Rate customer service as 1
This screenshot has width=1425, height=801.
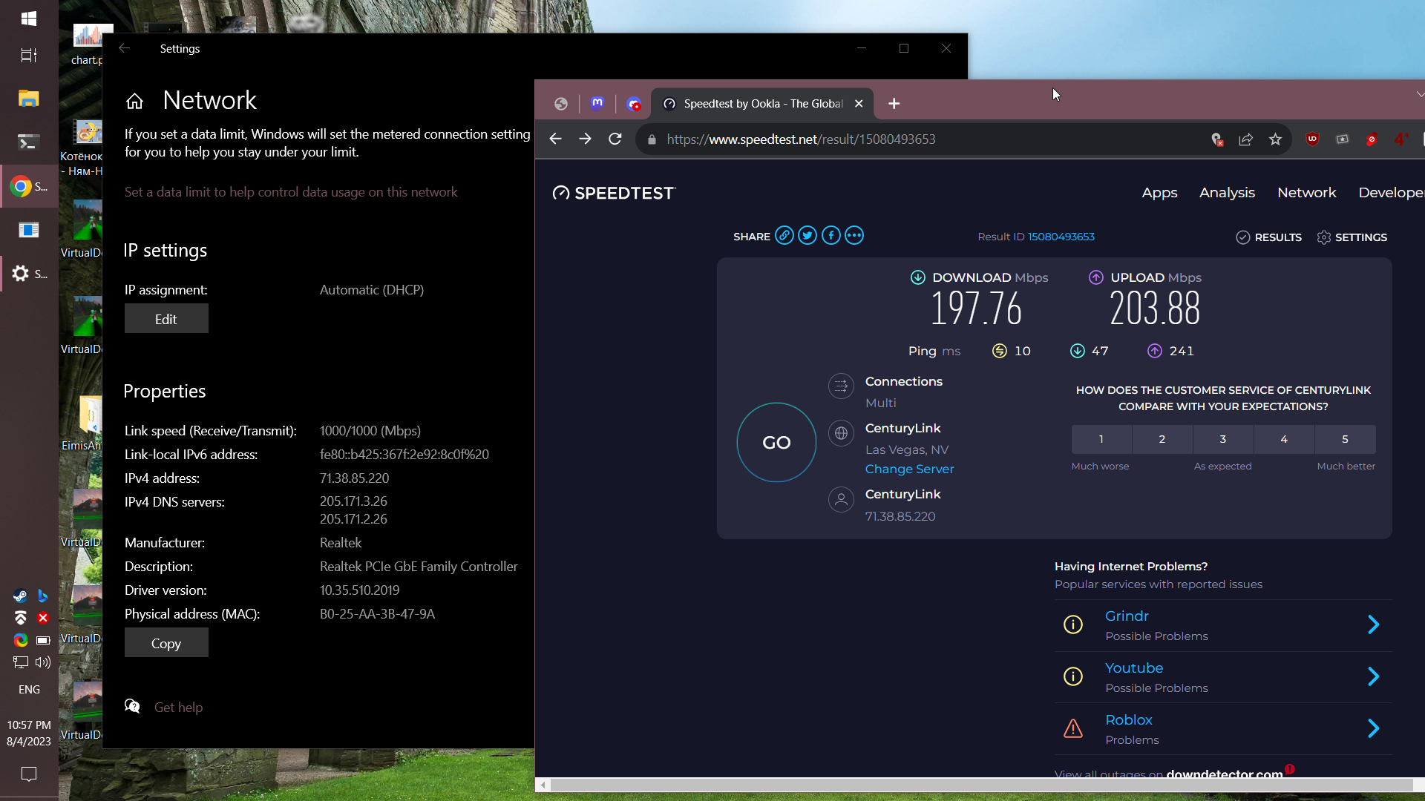coord(1101,439)
